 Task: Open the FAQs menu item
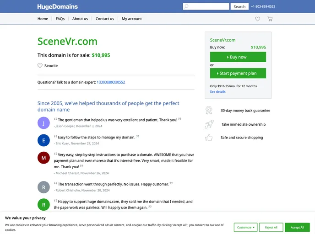[x=60, y=19]
